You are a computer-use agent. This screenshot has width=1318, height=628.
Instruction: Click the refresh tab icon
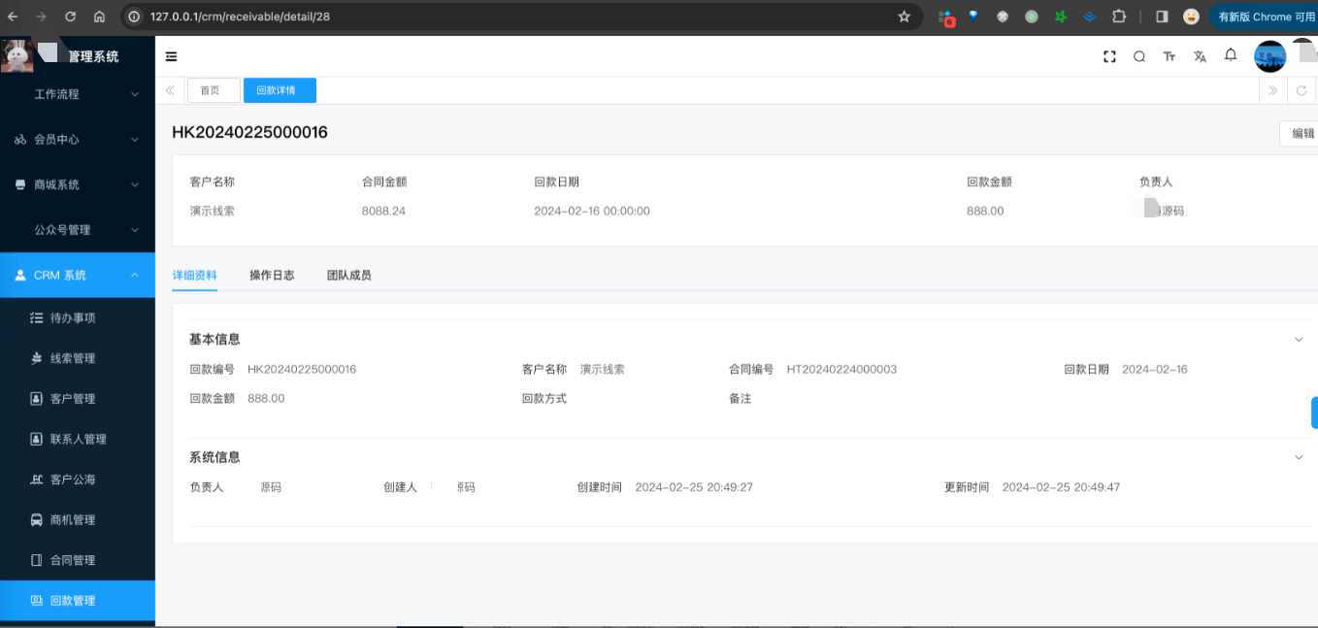click(1302, 90)
